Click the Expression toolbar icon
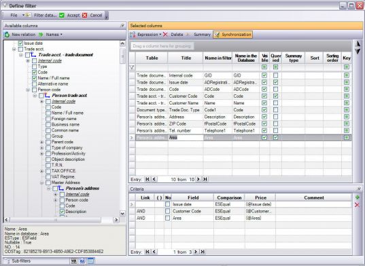Viewport: 365px width, 266px height. point(133,35)
